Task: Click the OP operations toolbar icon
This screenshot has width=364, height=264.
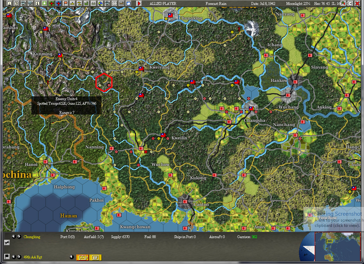Action: (x=114, y=4)
